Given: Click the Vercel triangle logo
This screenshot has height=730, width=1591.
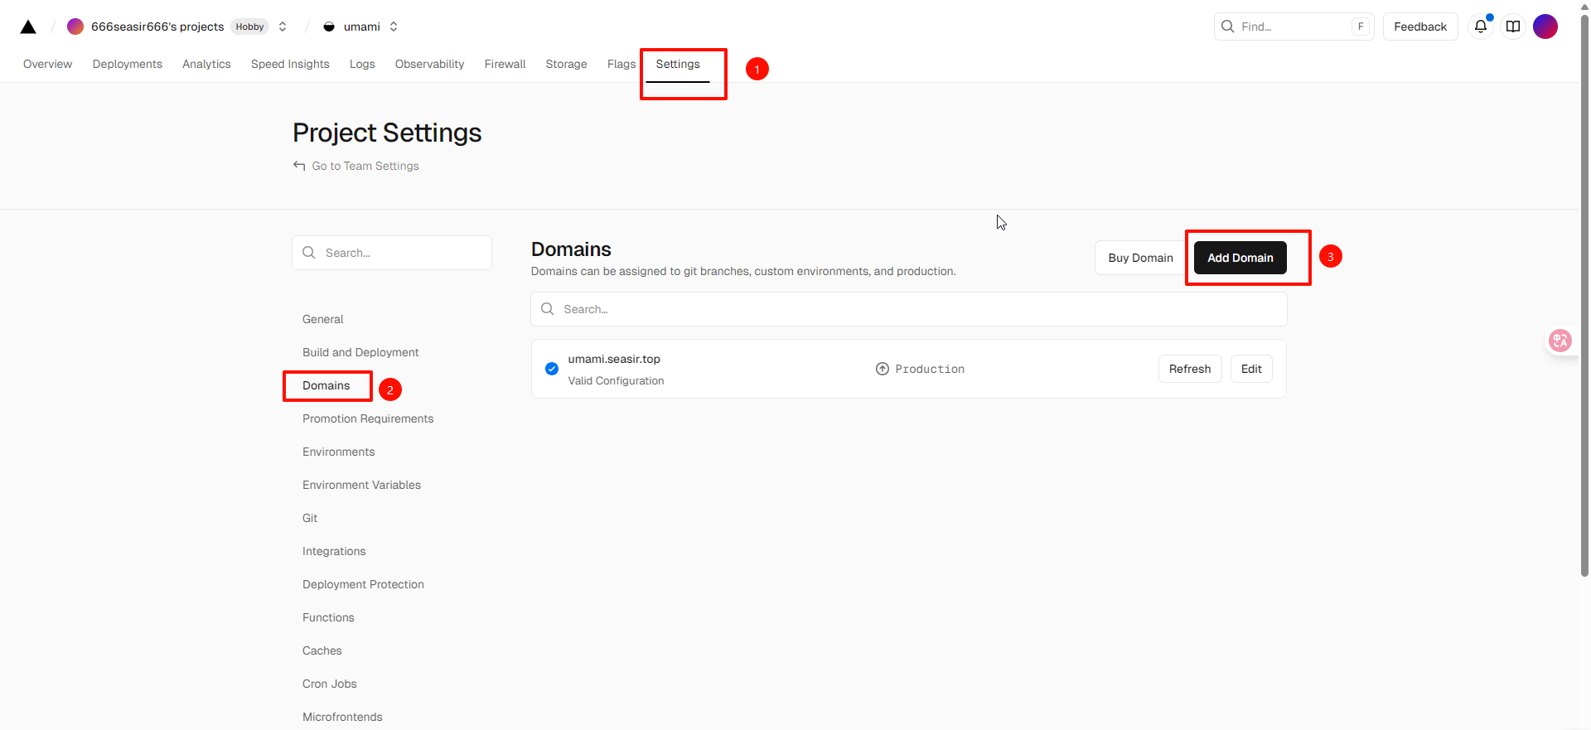Looking at the screenshot, I should tap(28, 27).
